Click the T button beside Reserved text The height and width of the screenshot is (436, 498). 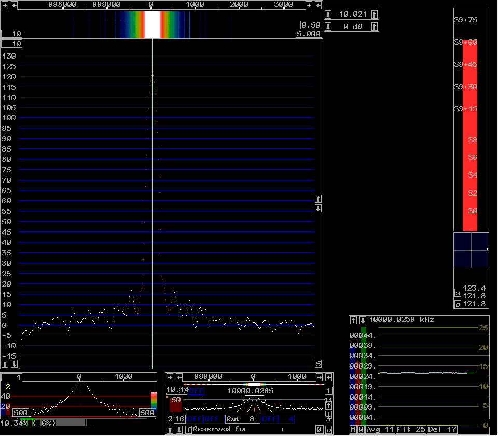[188, 430]
